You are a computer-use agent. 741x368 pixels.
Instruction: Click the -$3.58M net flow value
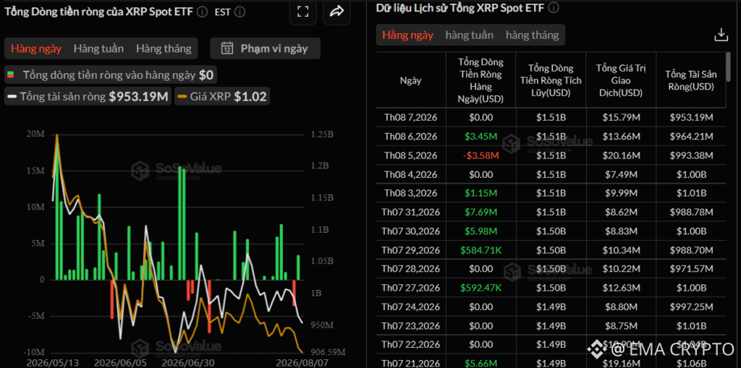[481, 155]
